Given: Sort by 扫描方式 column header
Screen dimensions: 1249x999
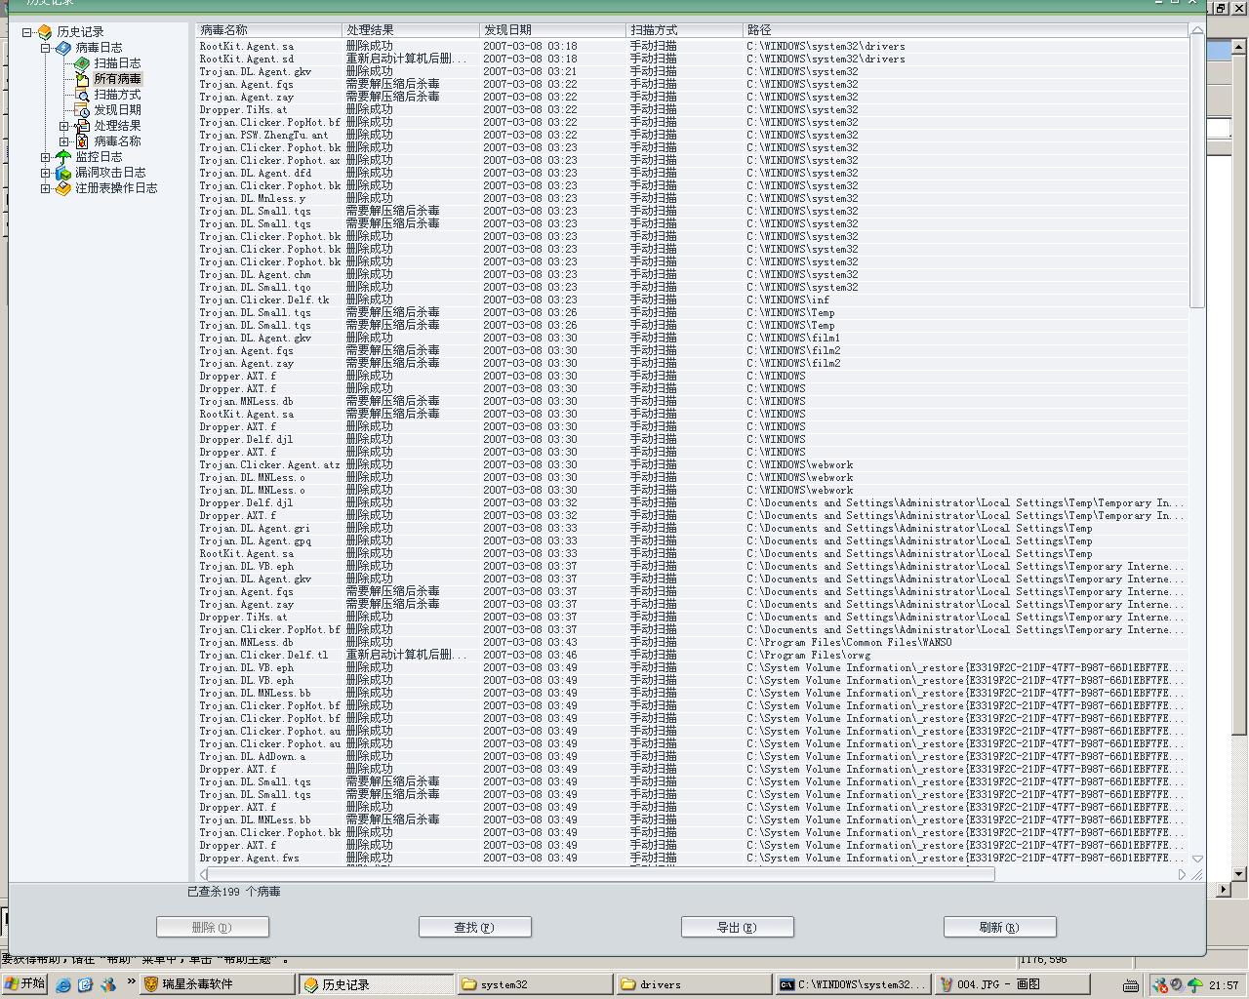Looking at the screenshot, I should (x=684, y=30).
